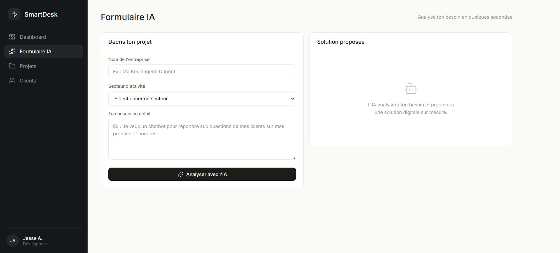This screenshot has width=560, height=253.
Task: Click the SmartDesk brand title
Action: click(41, 14)
